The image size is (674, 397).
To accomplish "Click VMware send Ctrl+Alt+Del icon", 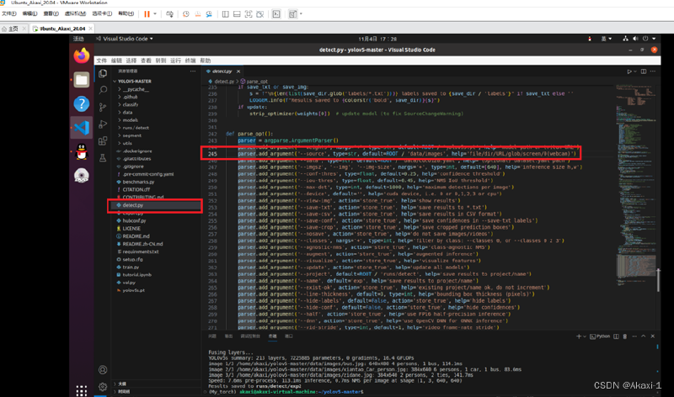I will point(170,14).
